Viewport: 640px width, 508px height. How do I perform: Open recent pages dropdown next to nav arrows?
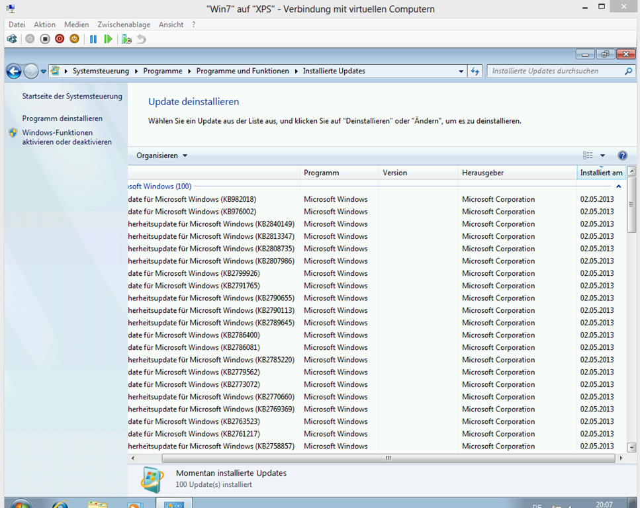tap(43, 71)
